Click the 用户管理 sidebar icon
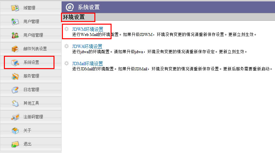This screenshot has width=275, height=153. tap(15, 22)
